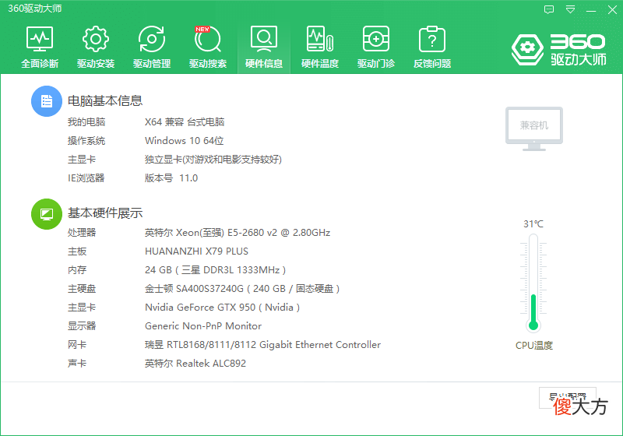Click the 显示器 label
The height and width of the screenshot is (436, 623).
[x=82, y=326]
